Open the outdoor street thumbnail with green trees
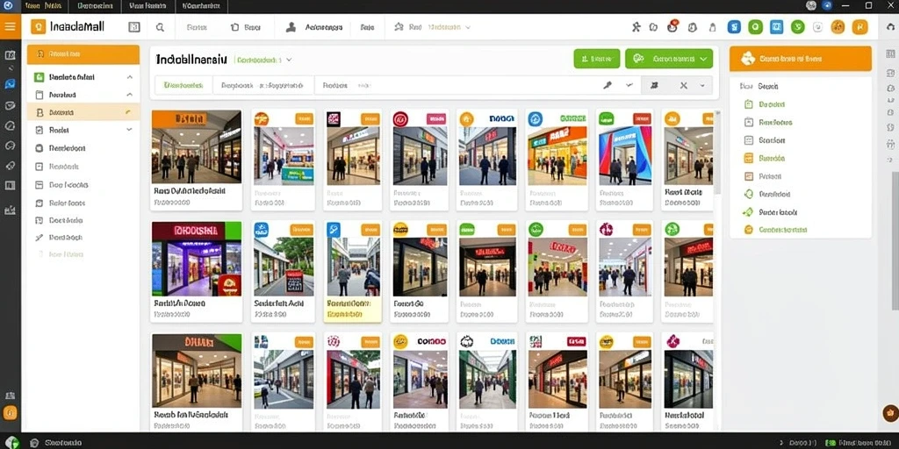The width and height of the screenshot is (899, 449). pos(284,267)
